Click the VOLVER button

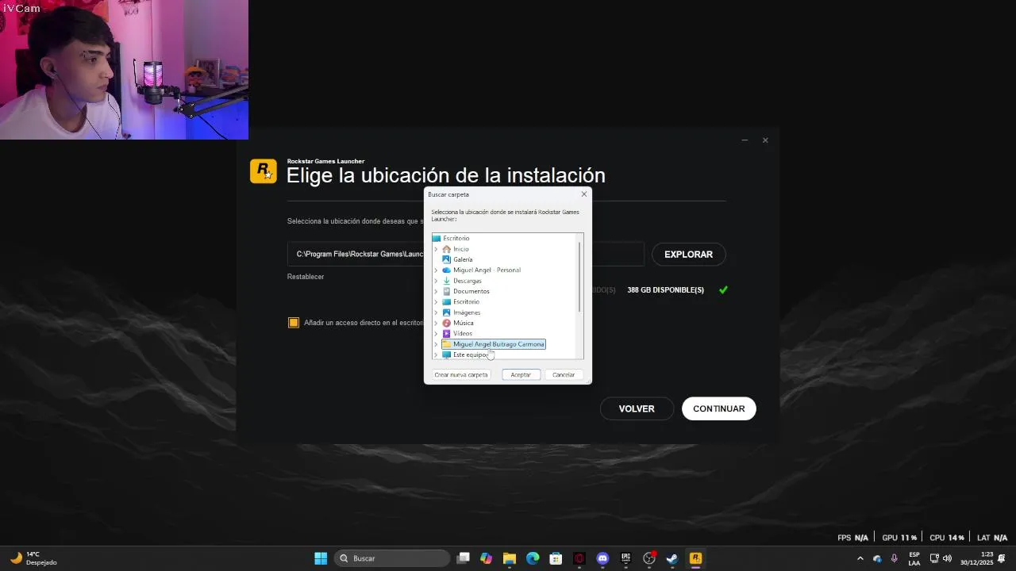tap(637, 409)
